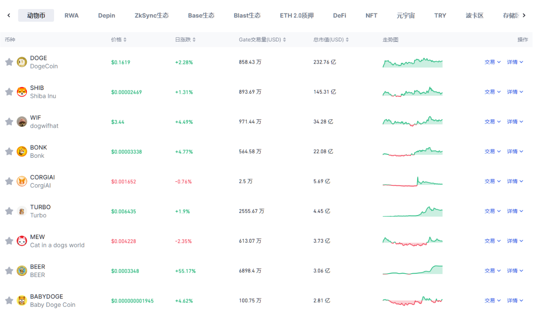Favorite DOGE with the star
The width and height of the screenshot is (534, 313).
coord(9,62)
